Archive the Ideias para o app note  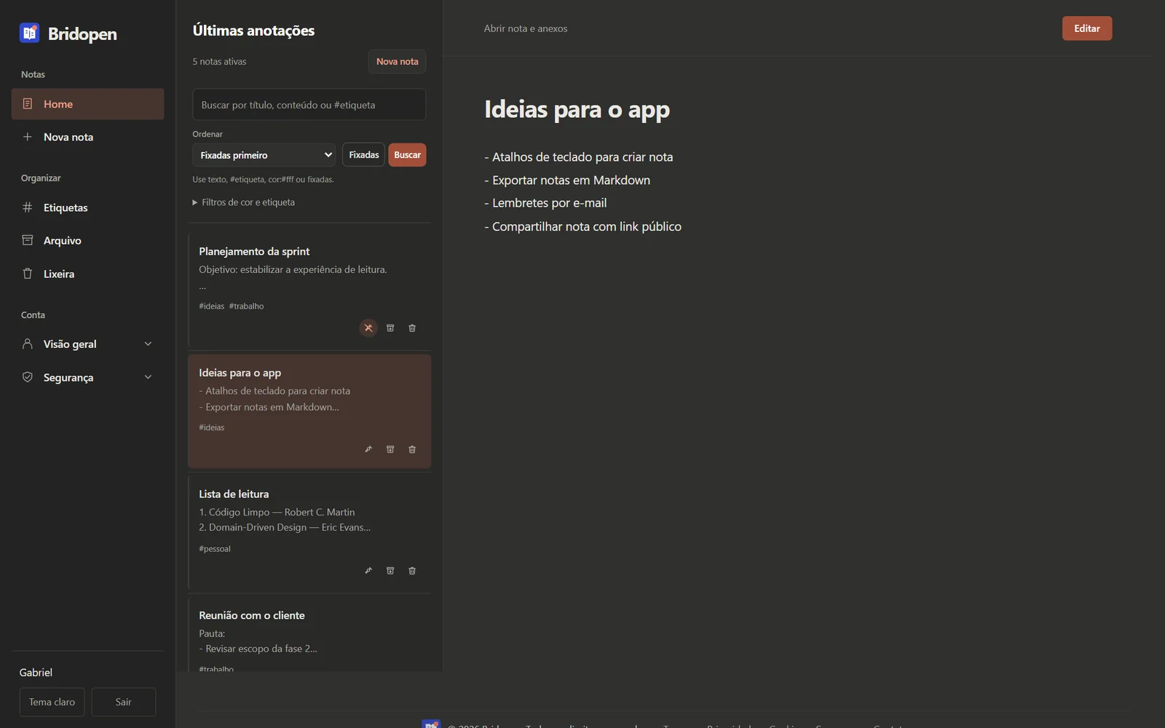click(x=390, y=449)
